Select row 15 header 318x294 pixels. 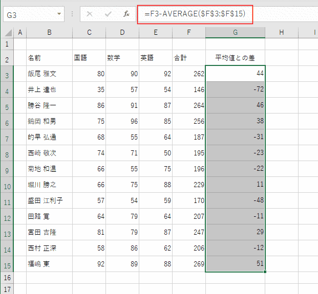(x=8, y=265)
